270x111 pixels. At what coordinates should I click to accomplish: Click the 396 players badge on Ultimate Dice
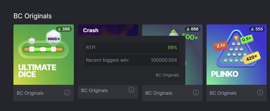click(x=64, y=29)
